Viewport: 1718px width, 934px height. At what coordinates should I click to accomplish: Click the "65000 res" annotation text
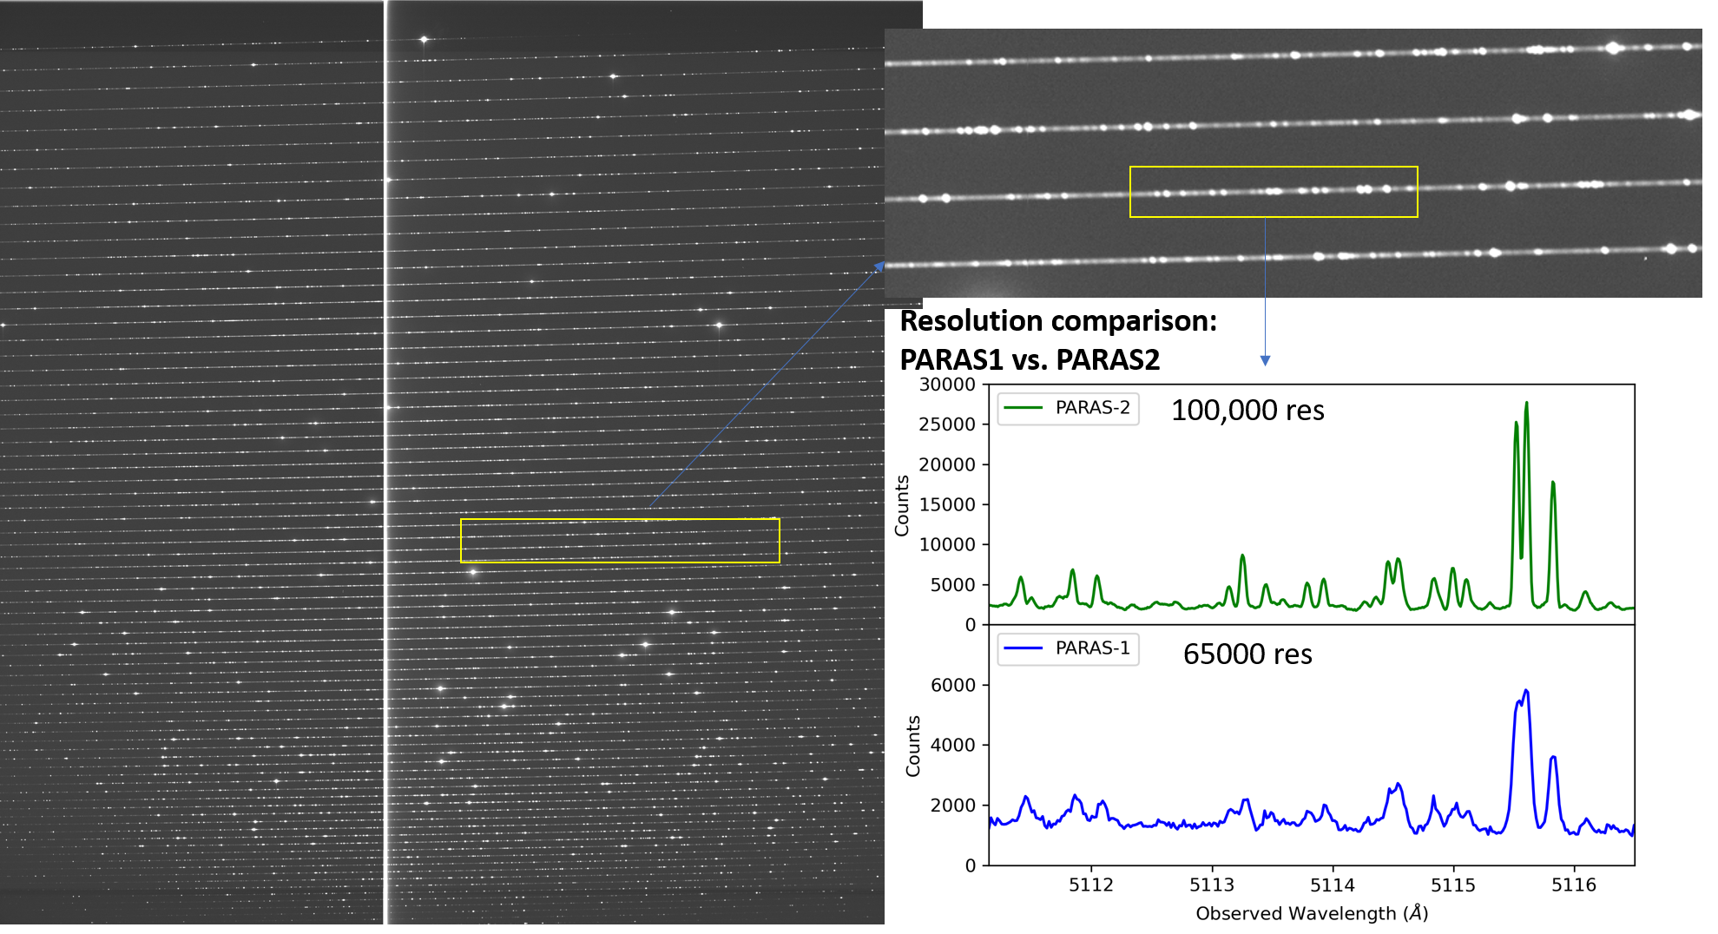tap(1247, 654)
